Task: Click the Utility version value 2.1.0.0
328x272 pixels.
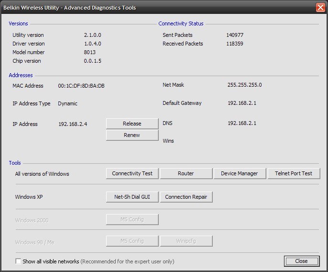Action: 92,35
